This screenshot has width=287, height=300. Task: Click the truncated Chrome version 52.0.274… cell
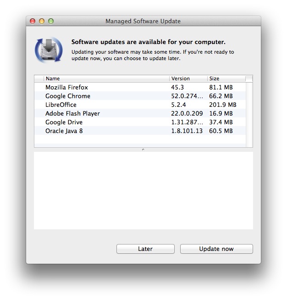187,96
